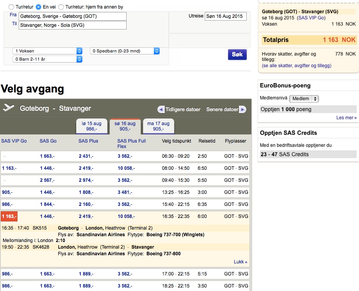Select 905 SAS VIP Go fare at 13:25

(7, 192)
